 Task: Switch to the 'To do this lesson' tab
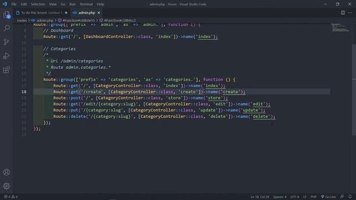(x=42, y=13)
